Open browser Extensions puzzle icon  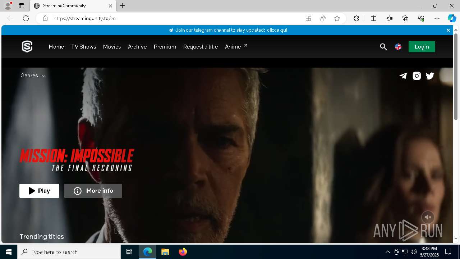click(x=356, y=18)
